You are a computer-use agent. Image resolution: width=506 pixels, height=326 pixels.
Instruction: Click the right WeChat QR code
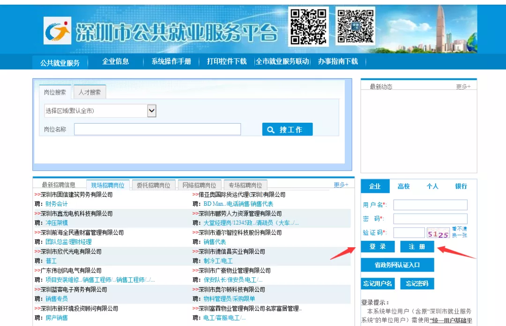click(x=355, y=27)
